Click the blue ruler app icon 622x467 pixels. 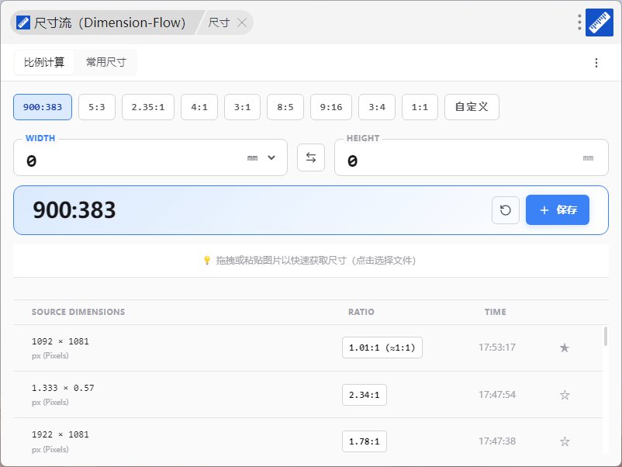coord(599,22)
